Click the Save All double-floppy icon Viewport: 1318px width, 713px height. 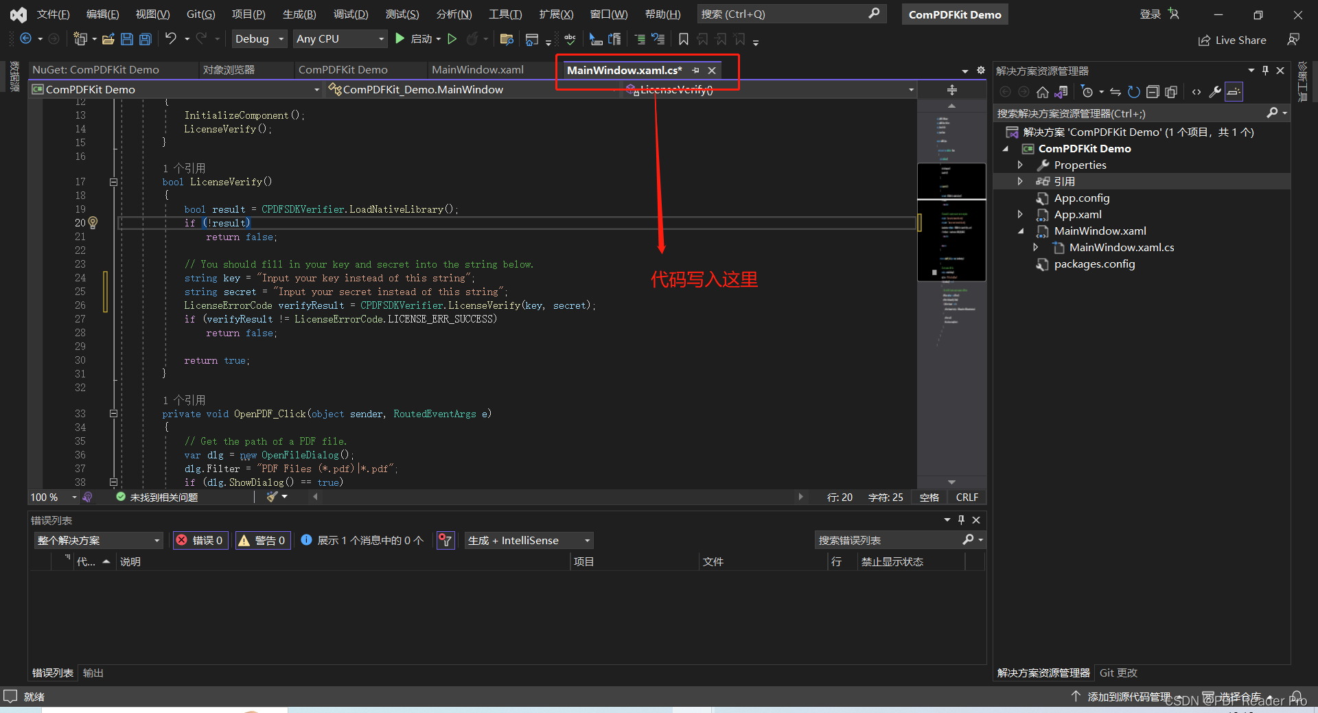146,39
